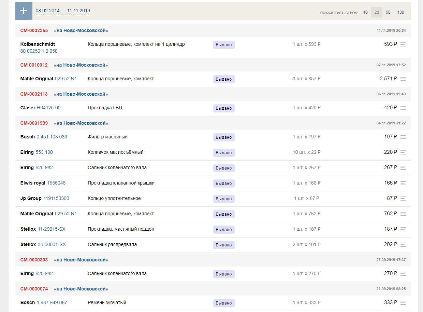
Task: Open the date range 08.02.2014 — 11.11.2019 picker
Action: tap(63, 11)
